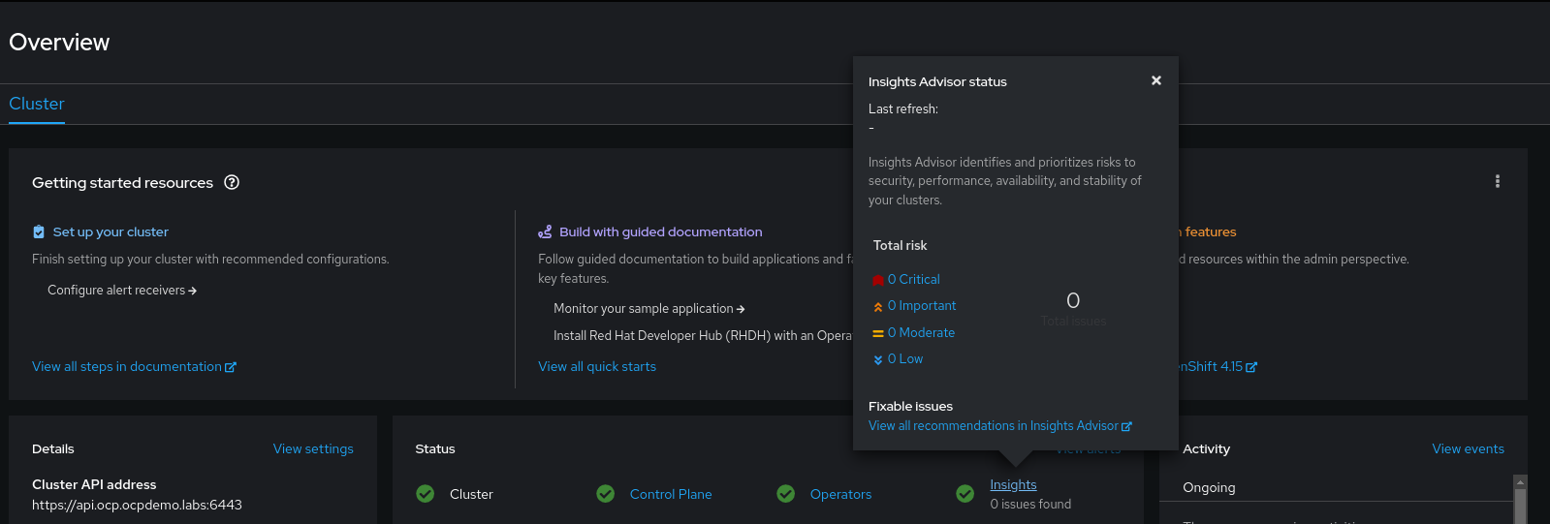Open the Getting started resources kebab menu

(1497, 181)
